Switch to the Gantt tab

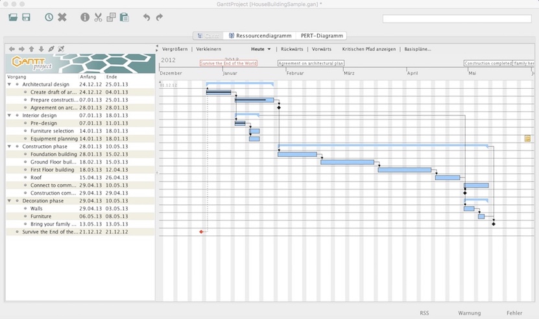pyautogui.click(x=208, y=36)
